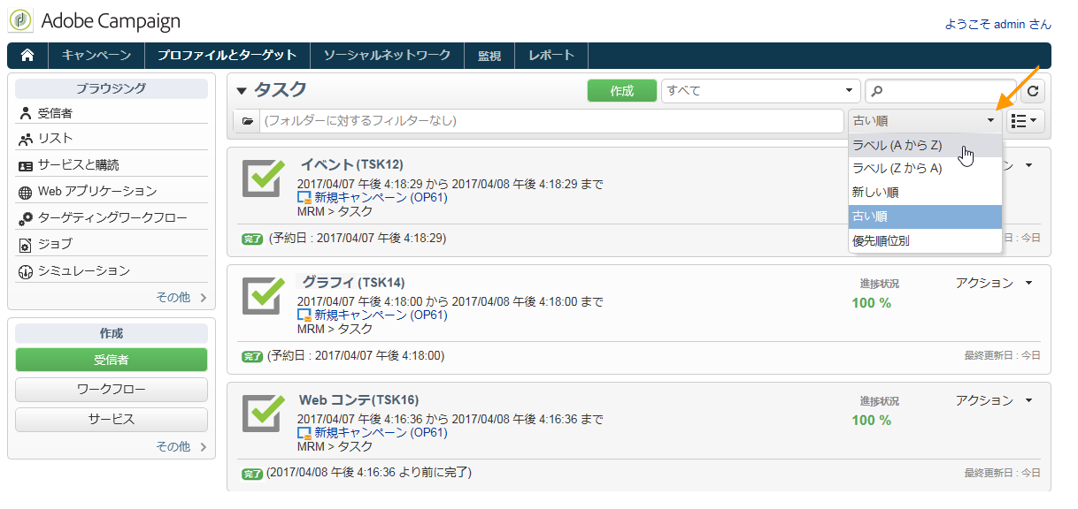The height and width of the screenshot is (509, 1078).
Task: Open 新規キャンペーン (OP61) link under TSK16
Action: pyautogui.click(x=381, y=433)
